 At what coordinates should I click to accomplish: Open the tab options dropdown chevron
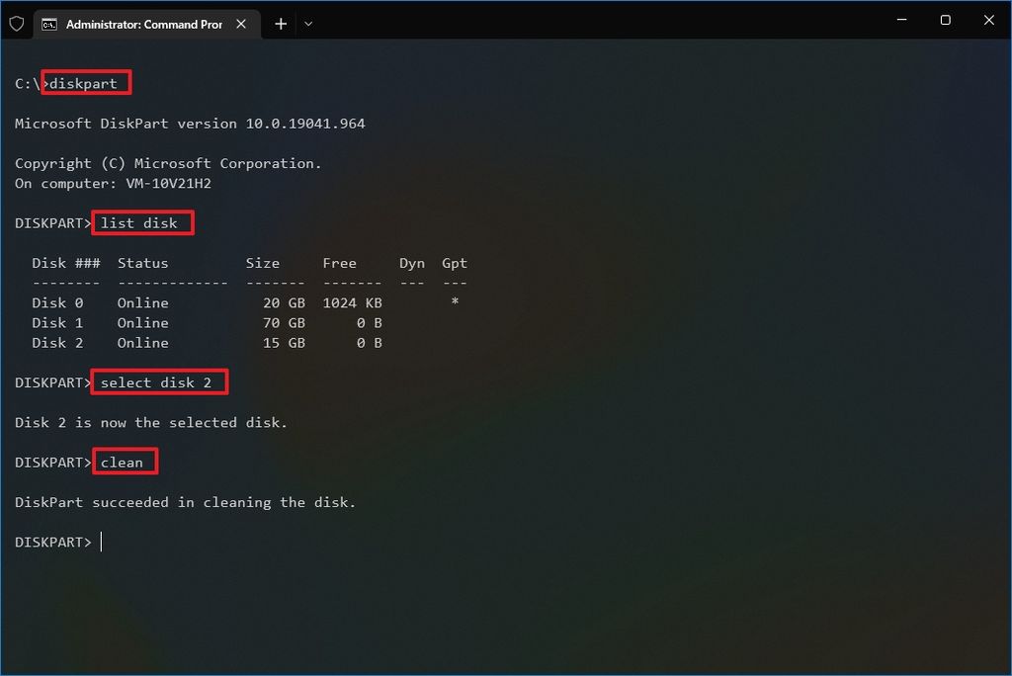[308, 23]
